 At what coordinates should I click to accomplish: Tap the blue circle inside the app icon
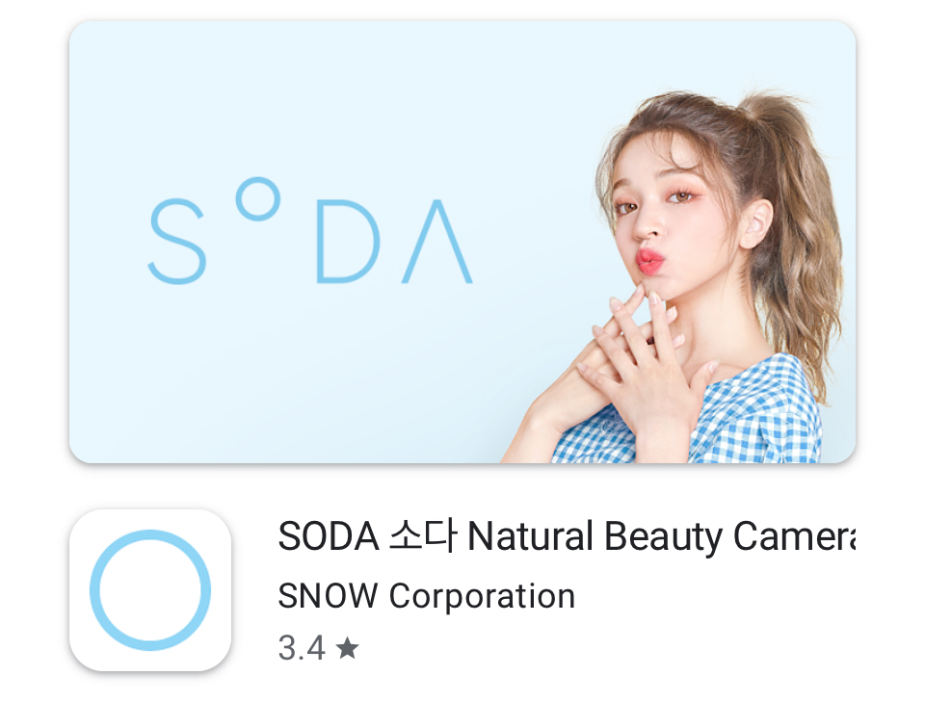(x=150, y=590)
